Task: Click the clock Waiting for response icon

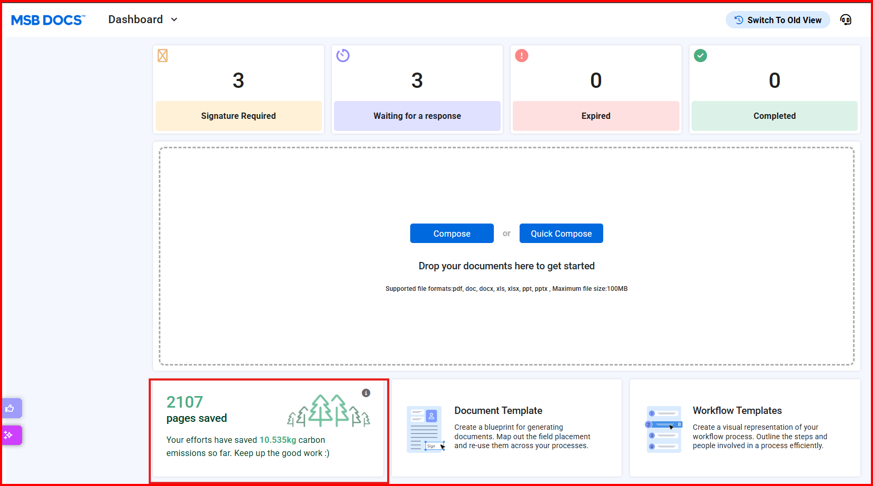Action: [343, 56]
